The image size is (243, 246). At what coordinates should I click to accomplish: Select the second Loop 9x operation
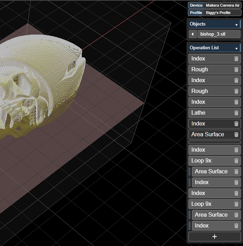coord(210,204)
